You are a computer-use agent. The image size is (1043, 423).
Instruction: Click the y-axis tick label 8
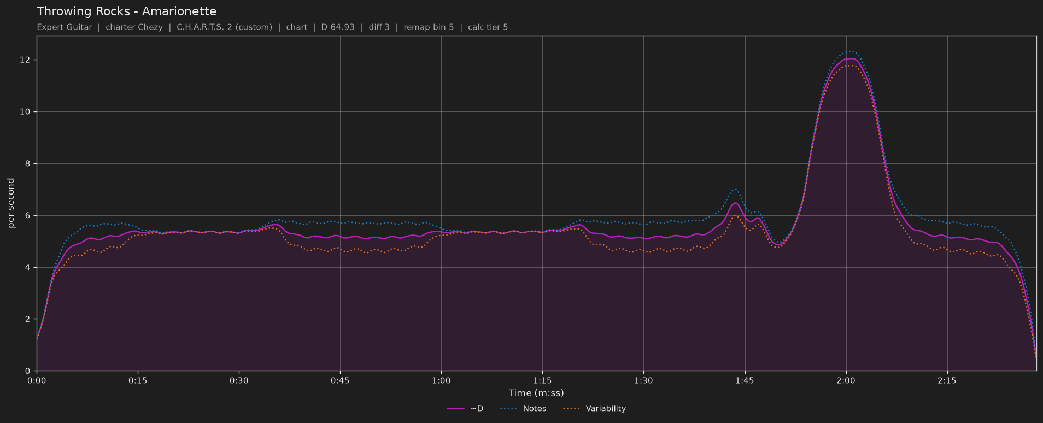click(x=28, y=163)
